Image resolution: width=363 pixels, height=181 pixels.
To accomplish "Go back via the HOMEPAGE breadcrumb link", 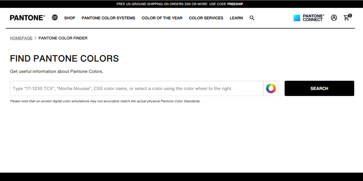I will coord(21,38).
